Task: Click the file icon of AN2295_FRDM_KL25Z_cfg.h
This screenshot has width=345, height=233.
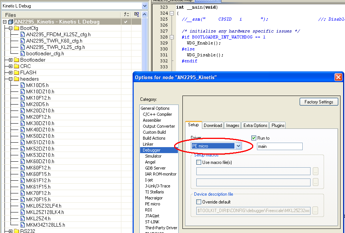Action: [22, 35]
